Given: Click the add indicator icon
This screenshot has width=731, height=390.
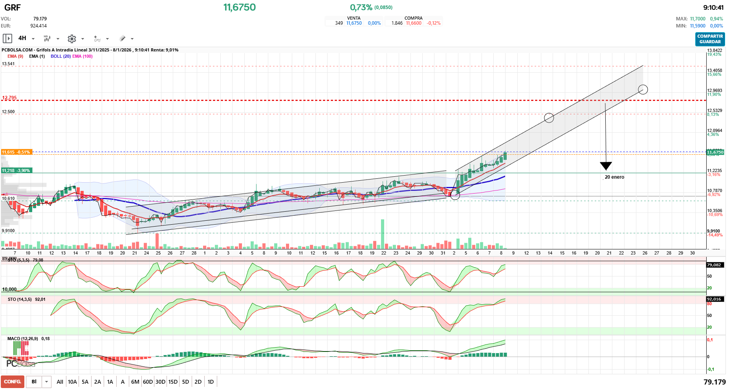Looking at the screenshot, I should point(97,38).
